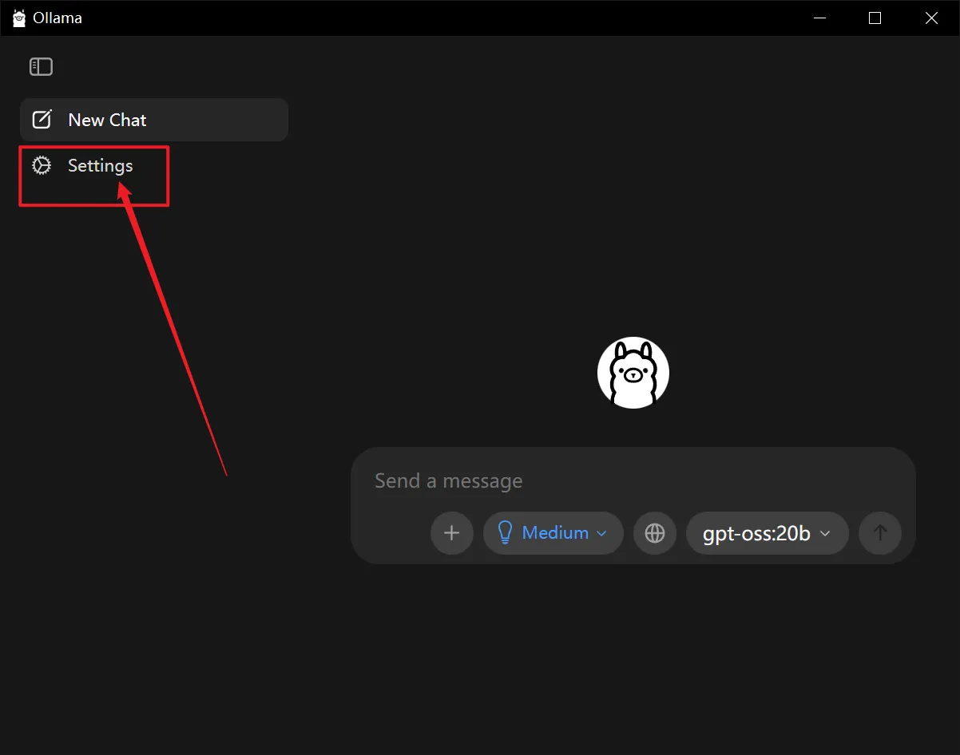The image size is (960, 755).
Task: Minimize the Ollama window
Action: pyautogui.click(x=818, y=18)
